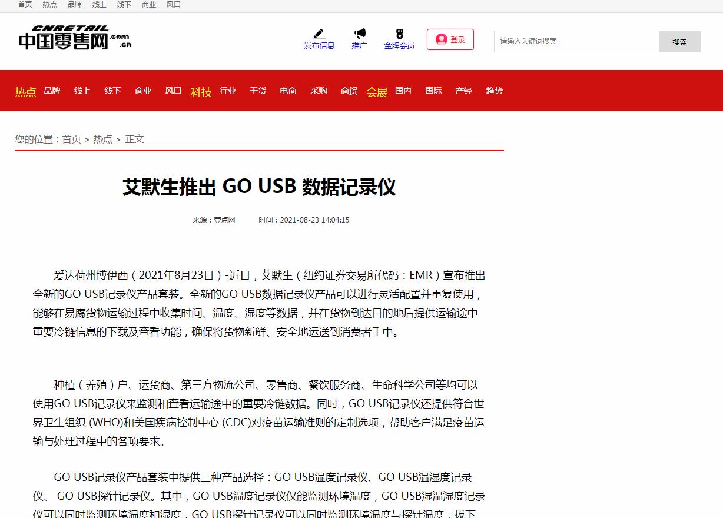
Task: Open 商贸 in the red navigation bar
Action: 349,91
